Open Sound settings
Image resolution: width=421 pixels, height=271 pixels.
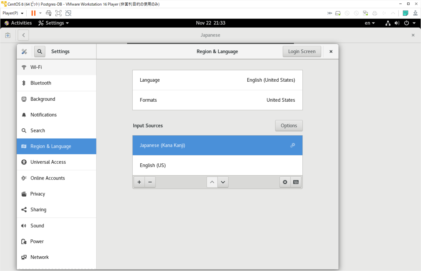[x=56, y=226]
